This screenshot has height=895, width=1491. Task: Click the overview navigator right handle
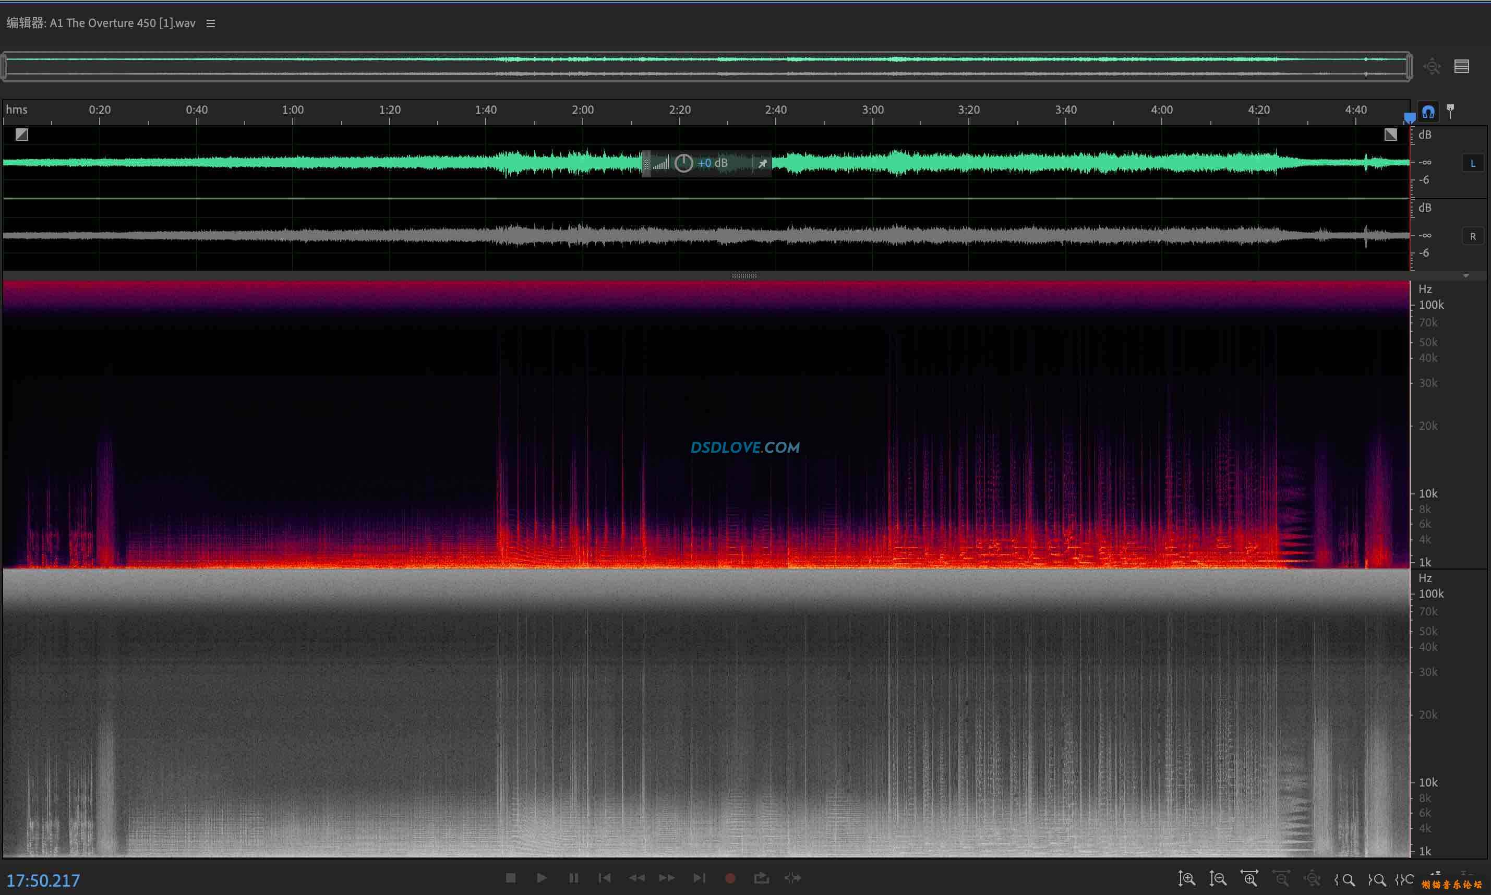click(1410, 66)
